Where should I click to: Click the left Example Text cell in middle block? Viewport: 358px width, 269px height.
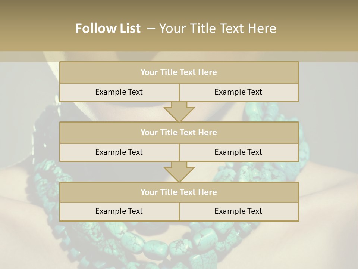click(119, 152)
